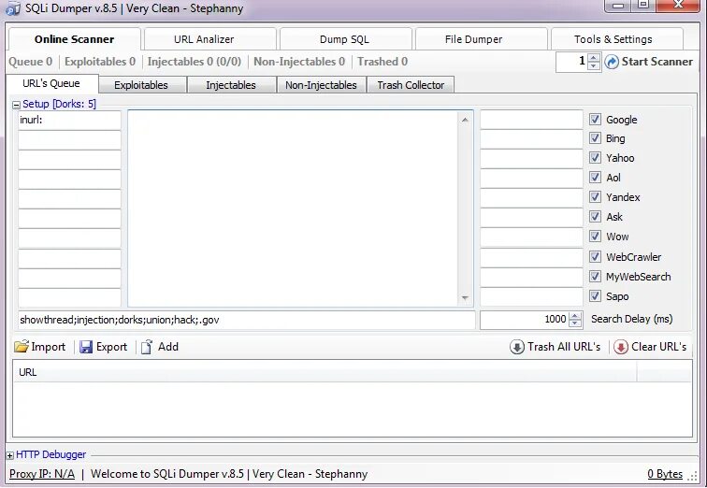Click the Injectables 0 (0/0) counter
This screenshot has height=488, width=707.
coord(195,62)
